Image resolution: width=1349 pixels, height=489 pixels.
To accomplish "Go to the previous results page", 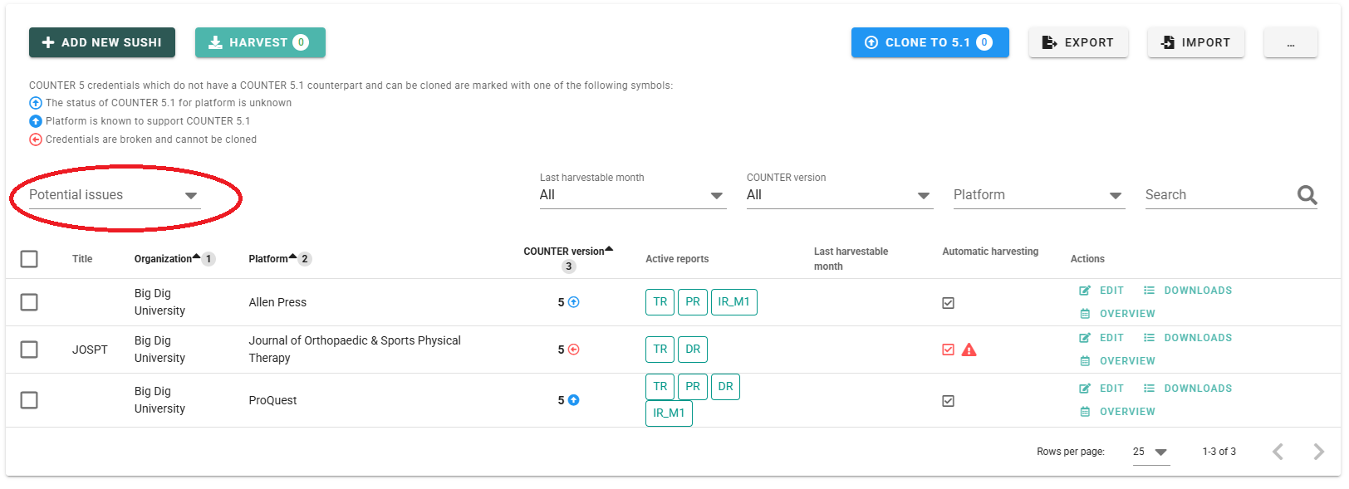I will (x=1278, y=452).
